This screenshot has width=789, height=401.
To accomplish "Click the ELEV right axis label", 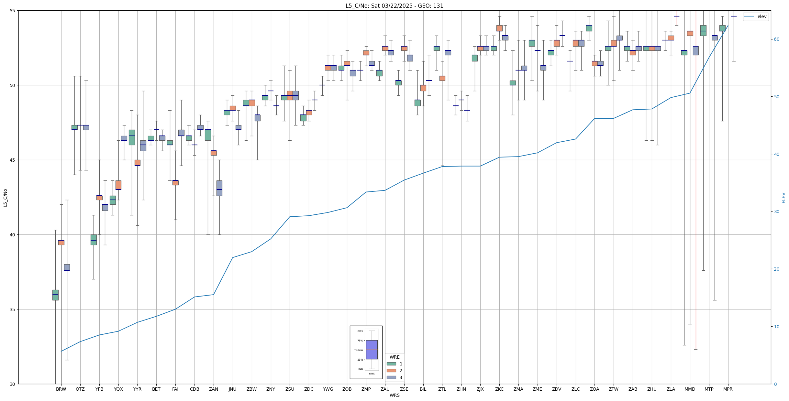I will (x=783, y=198).
